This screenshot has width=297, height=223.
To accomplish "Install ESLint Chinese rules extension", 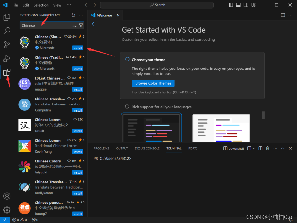I will point(78,90).
